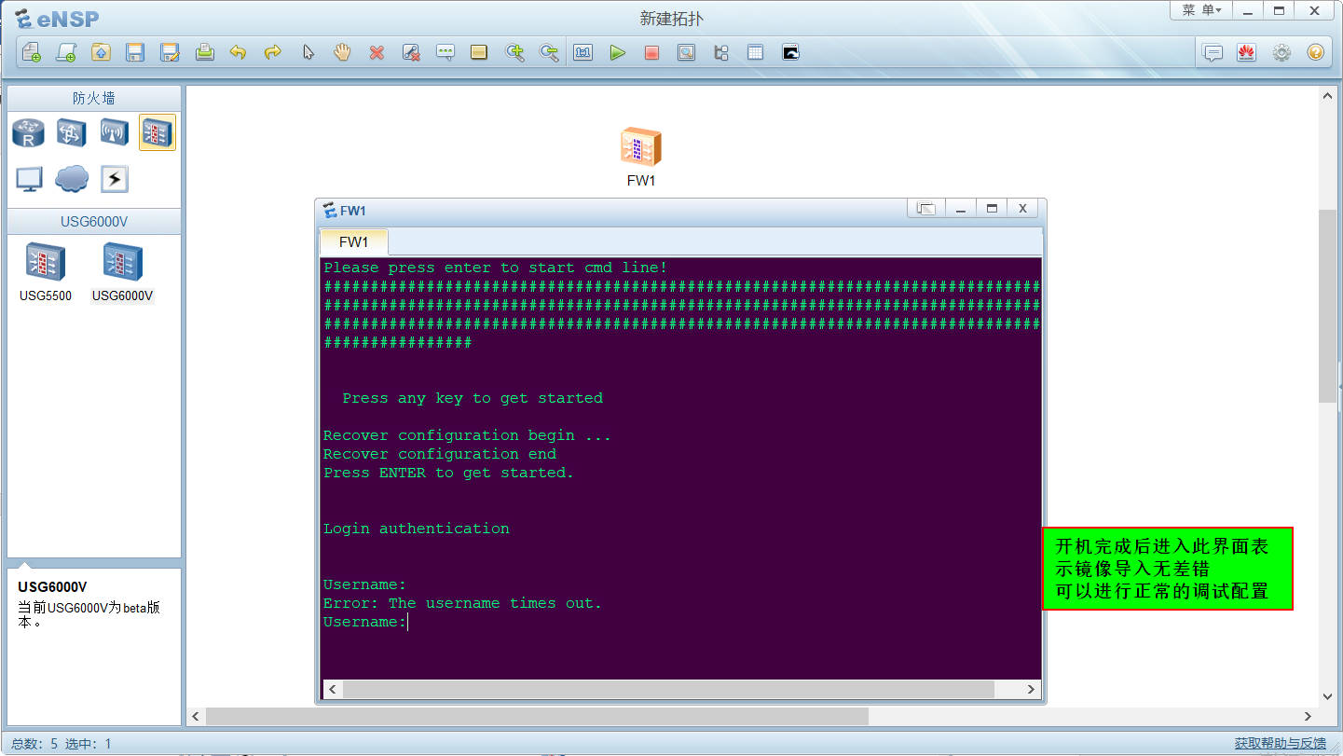Click the 总数: 5 选中: 1 status text
The width and height of the screenshot is (1343, 756).
click(62, 743)
